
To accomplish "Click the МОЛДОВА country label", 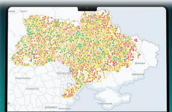I will point(64,73).
